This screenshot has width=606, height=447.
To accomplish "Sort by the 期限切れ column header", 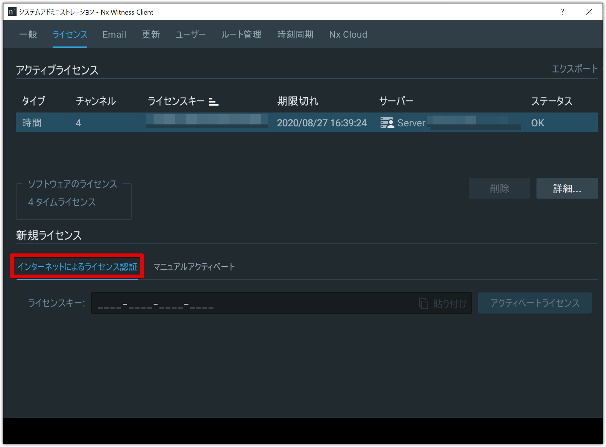I will click(298, 101).
